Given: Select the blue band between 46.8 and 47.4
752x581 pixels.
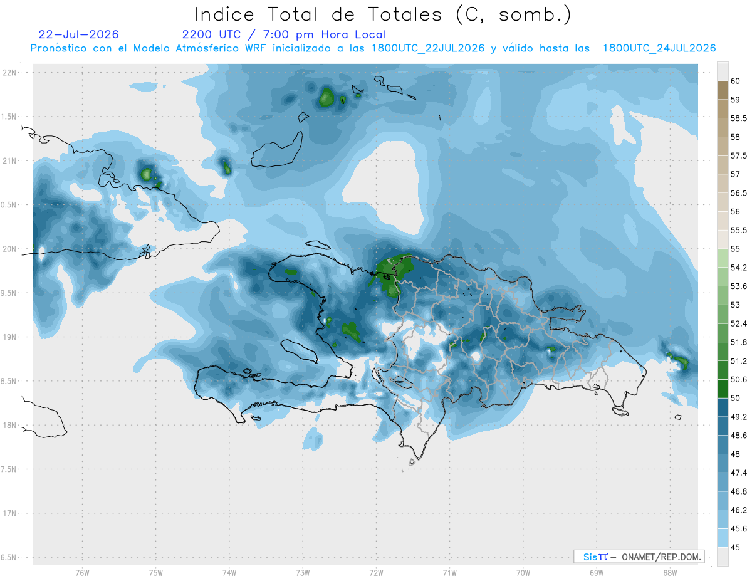Looking at the screenshot, I should click(x=723, y=482).
